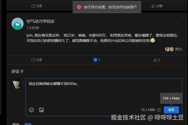Image resolution: width=188 pixels, height=125 pixels.
Task: Click the commenter avatar beside input
Action: (17, 84)
